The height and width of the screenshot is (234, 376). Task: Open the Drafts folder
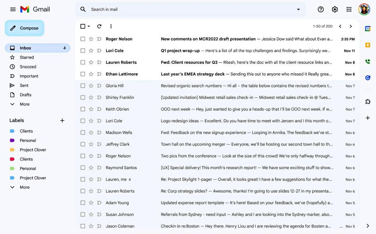coord(26,95)
